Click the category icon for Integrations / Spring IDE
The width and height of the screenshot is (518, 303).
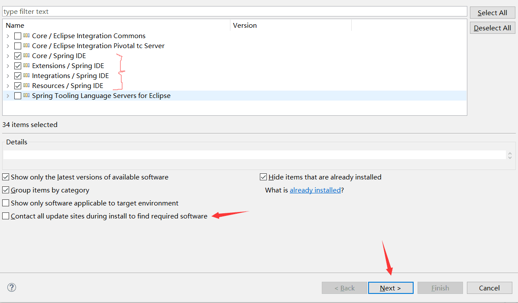[x=26, y=75]
